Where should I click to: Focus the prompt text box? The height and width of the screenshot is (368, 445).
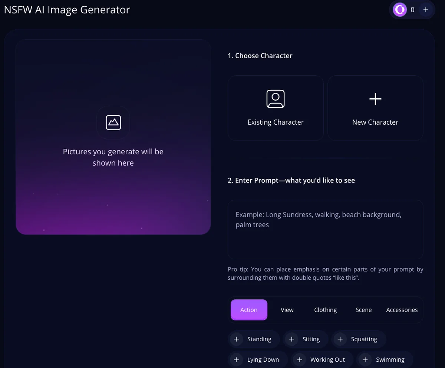pos(325,229)
